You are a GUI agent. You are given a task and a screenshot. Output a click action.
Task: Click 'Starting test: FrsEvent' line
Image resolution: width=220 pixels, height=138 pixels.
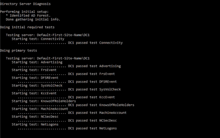point(34,70)
